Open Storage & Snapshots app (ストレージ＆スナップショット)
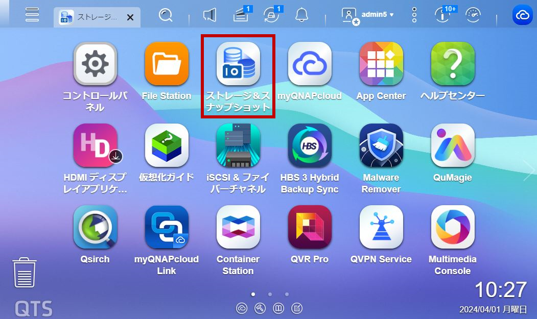The image size is (537, 319). click(x=238, y=64)
